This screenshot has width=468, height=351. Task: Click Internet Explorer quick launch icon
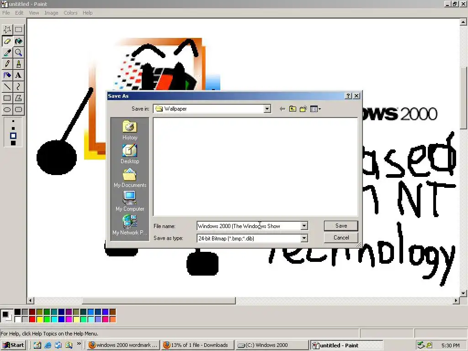(x=48, y=345)
